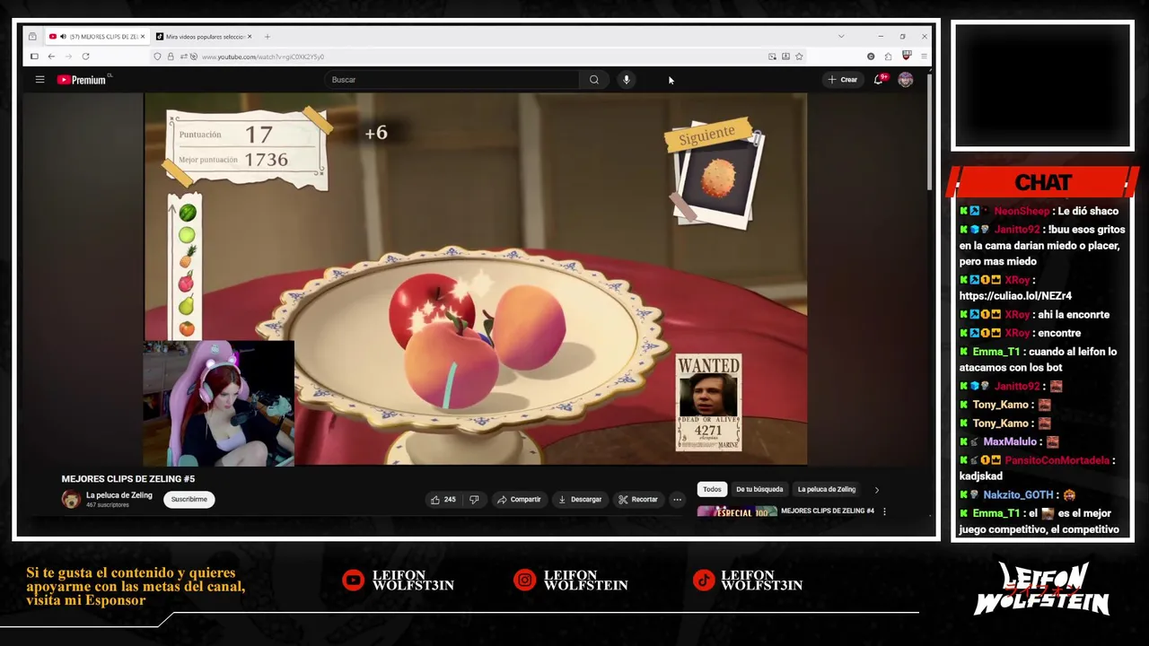Open the YouTube account avatar menu
Viewport: 1149px width, 646px height.
(906, 80)
